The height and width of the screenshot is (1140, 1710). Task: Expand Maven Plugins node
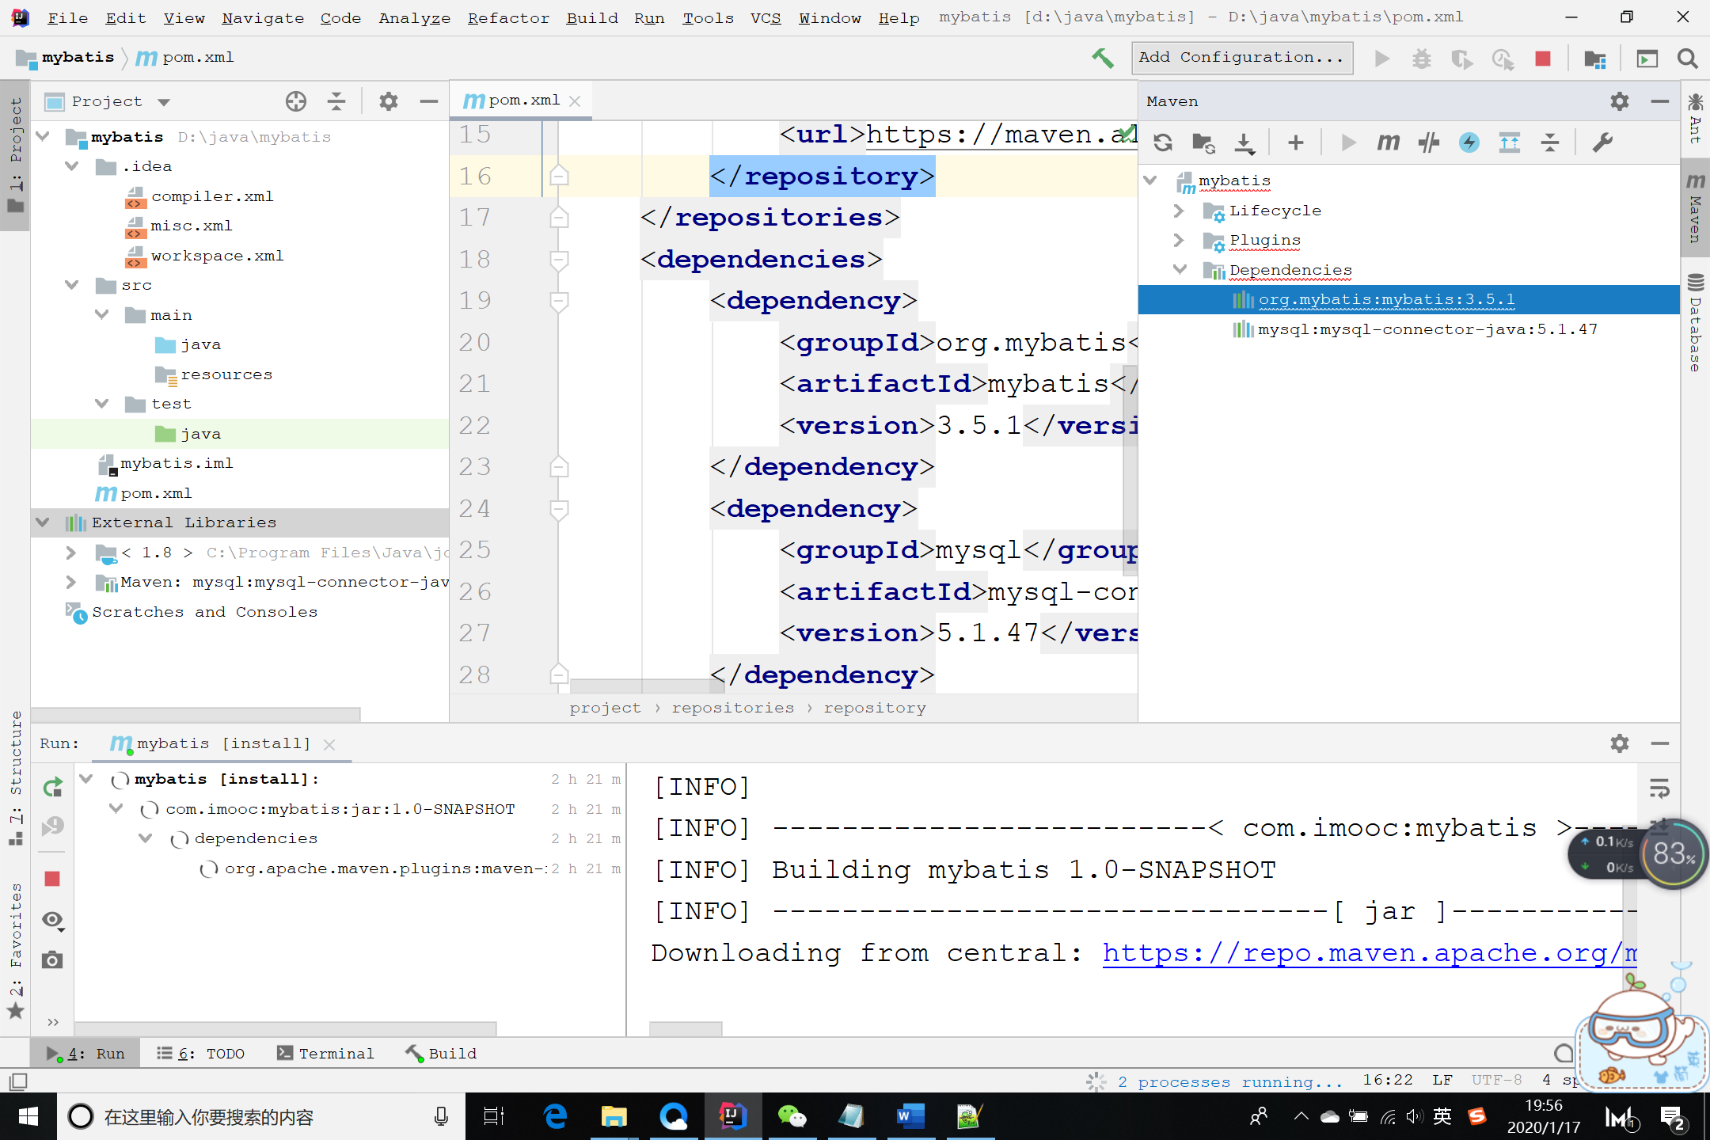click(1179, 240)
